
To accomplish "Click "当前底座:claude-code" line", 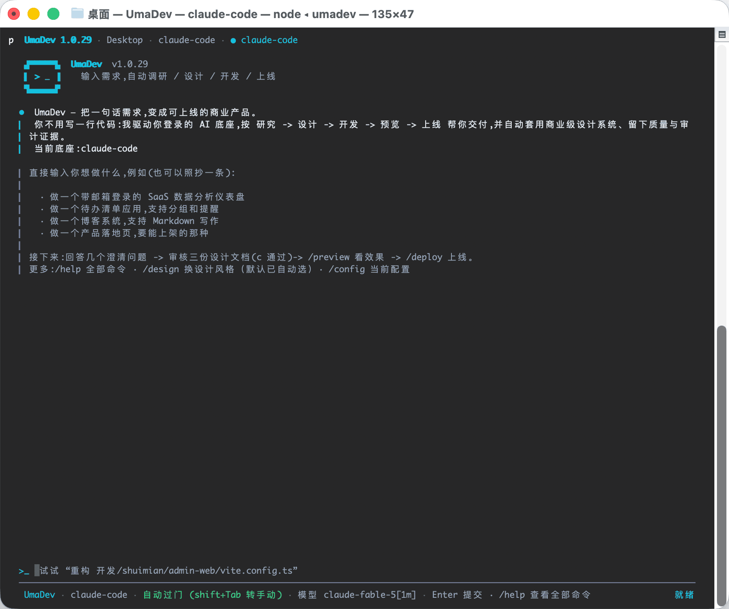I will pyautogui.click(x=86, y=149).
